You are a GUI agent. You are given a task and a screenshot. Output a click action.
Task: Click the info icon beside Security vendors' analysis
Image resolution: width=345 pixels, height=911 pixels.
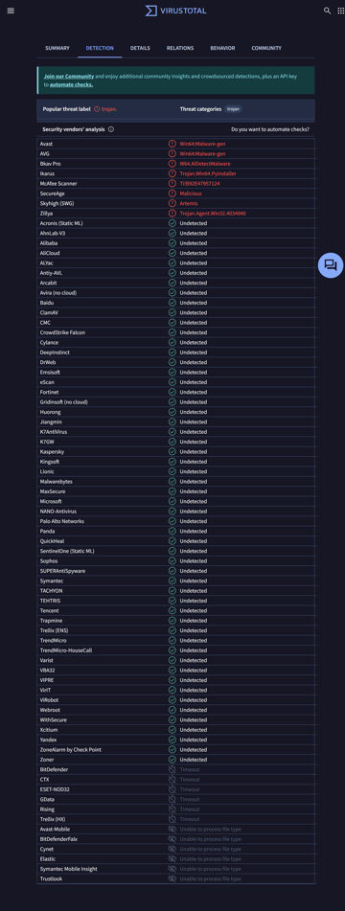[x=111, y=129]
